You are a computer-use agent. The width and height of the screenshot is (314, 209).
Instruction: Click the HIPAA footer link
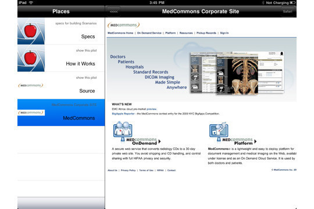pyautogui.click(x=160, y=171)
